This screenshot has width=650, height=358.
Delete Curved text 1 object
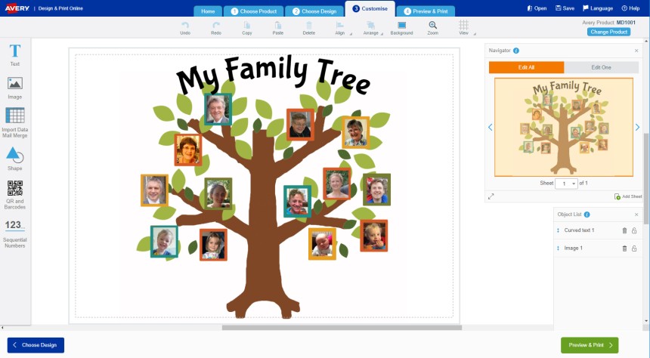(625, 230)
